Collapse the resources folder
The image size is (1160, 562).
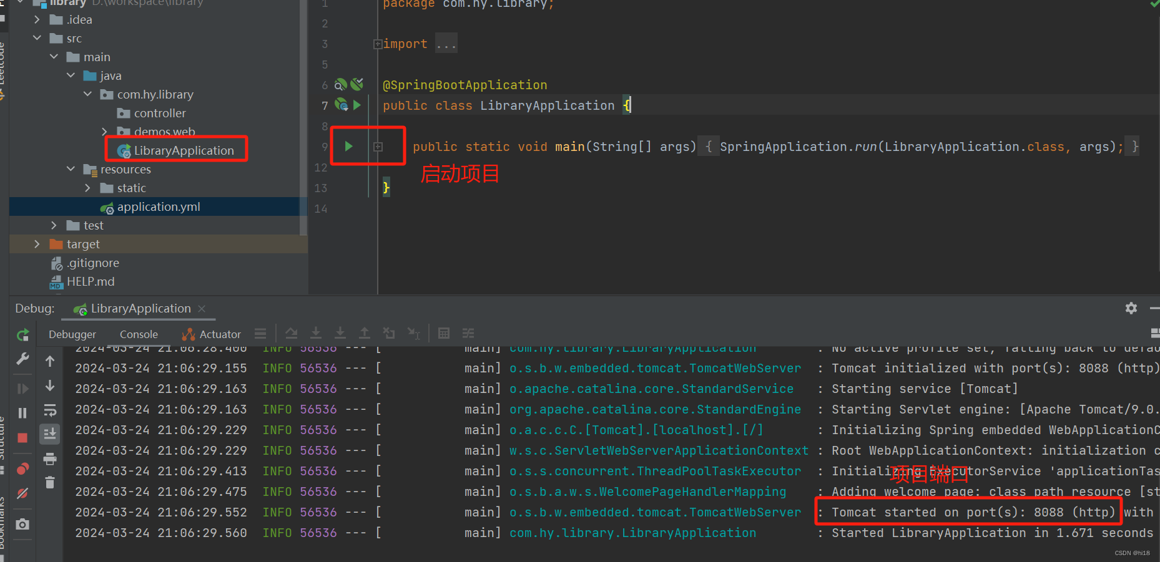pyautogui.click(x=71, y=169)
